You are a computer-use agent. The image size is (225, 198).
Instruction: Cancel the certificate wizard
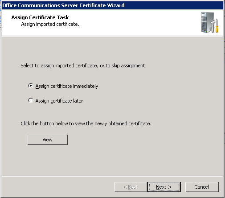202,187
